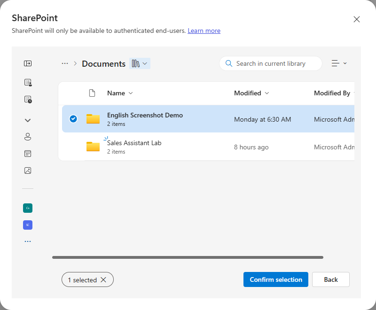The width and height of the screenshot is (376, 310).
Task: Sort by the Name column header
Action: click(120, 93)
